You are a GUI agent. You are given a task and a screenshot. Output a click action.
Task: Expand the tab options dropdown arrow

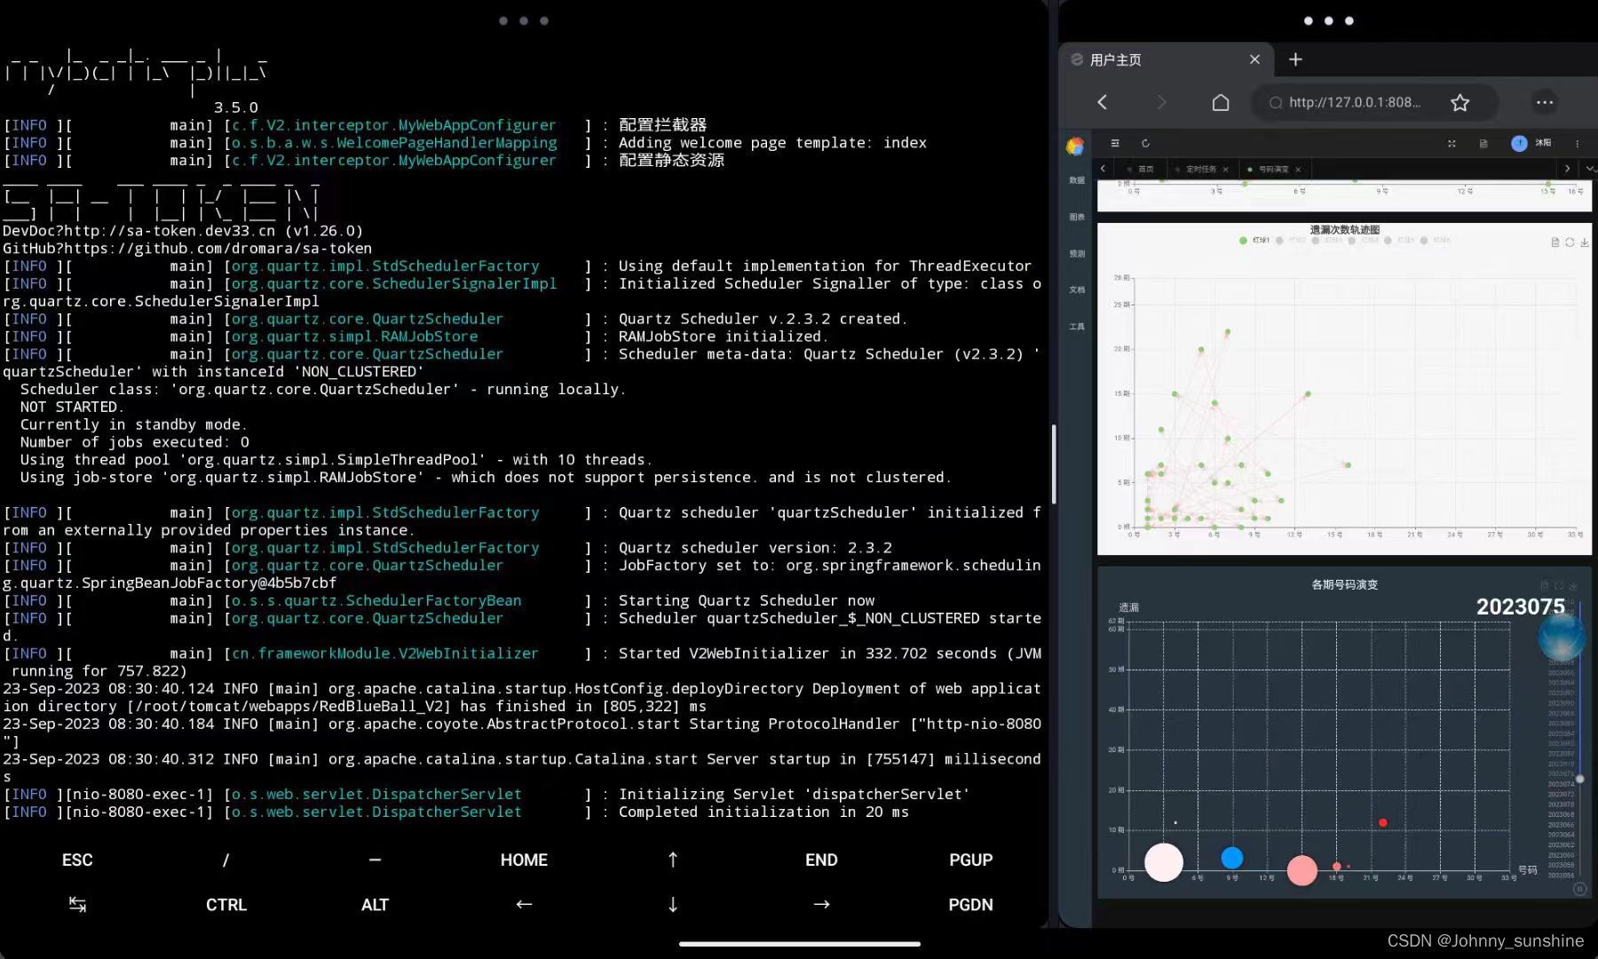click(1590, 169)
